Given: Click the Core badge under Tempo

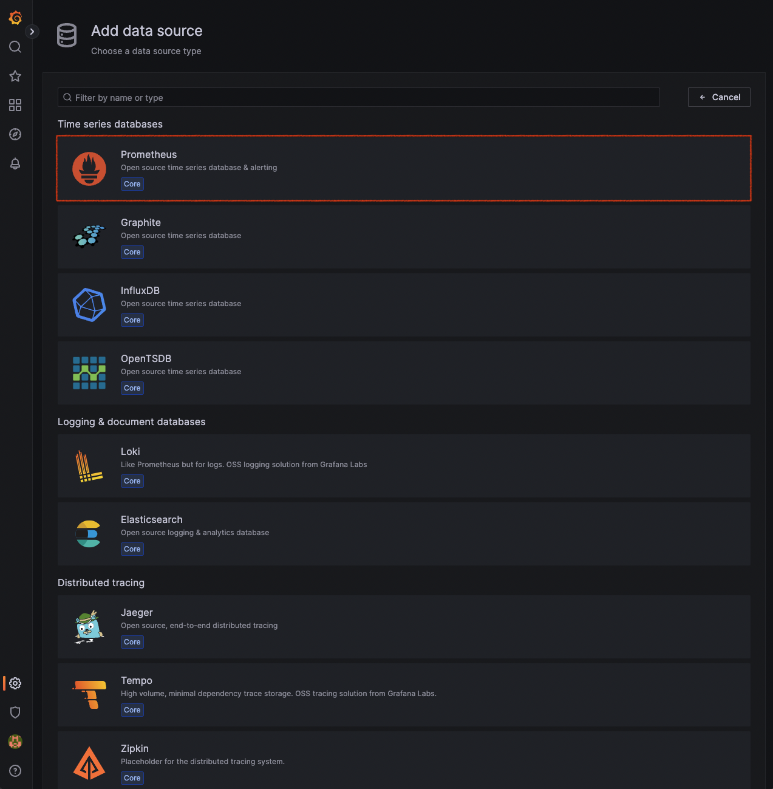Looking at the screenshot, I should (x=132, y=710).
